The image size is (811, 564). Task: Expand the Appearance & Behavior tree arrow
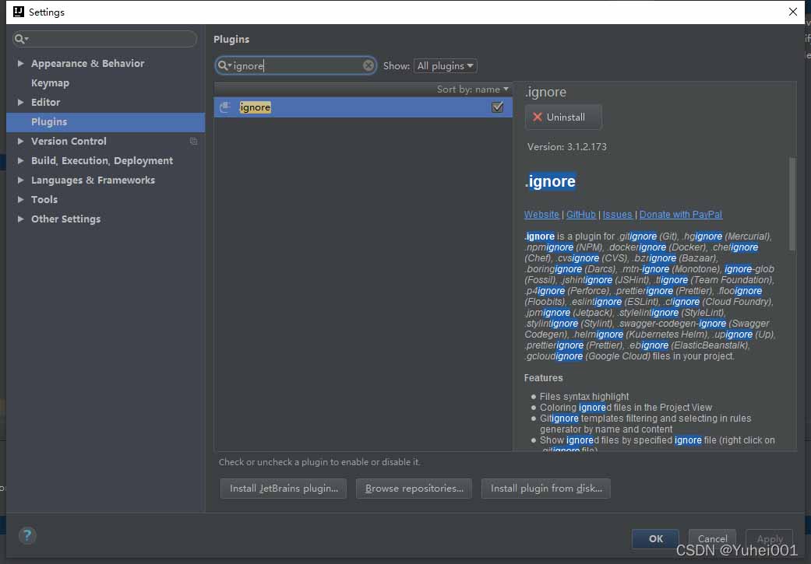[x=21, y=64]
